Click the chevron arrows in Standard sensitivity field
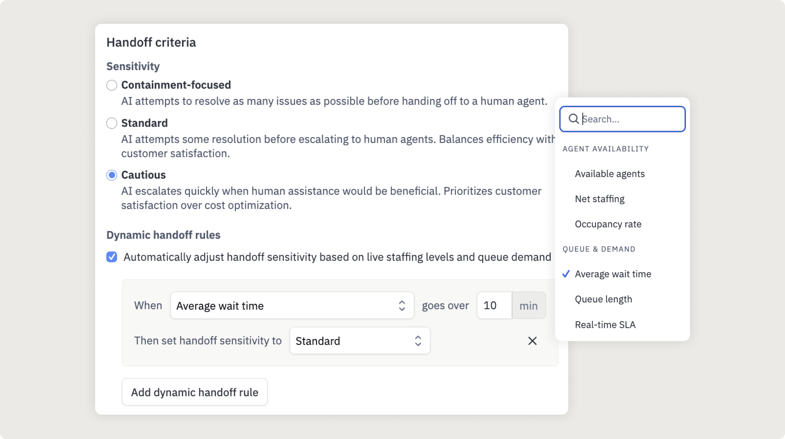 [x=418, y=341]
